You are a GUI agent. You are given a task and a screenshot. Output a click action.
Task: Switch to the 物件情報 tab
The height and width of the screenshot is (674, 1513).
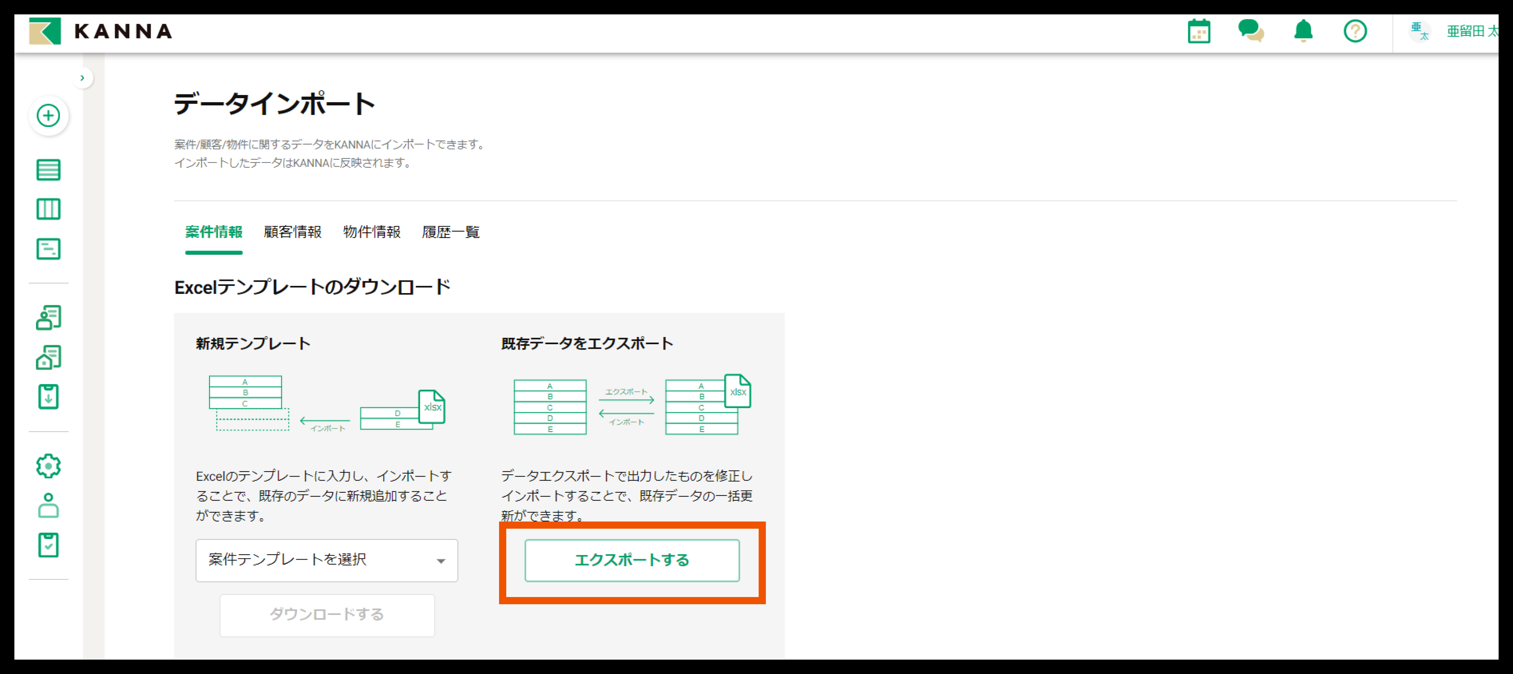pyautogui.click(x=371, y=232)
